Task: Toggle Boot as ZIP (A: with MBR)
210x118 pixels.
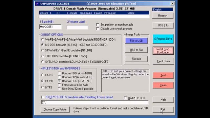Action: coord(59,77)
